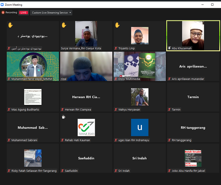The width and height of the screenshot is (221, 185).
Task: Click the 'rizal' name label
Action: [64, 79]
